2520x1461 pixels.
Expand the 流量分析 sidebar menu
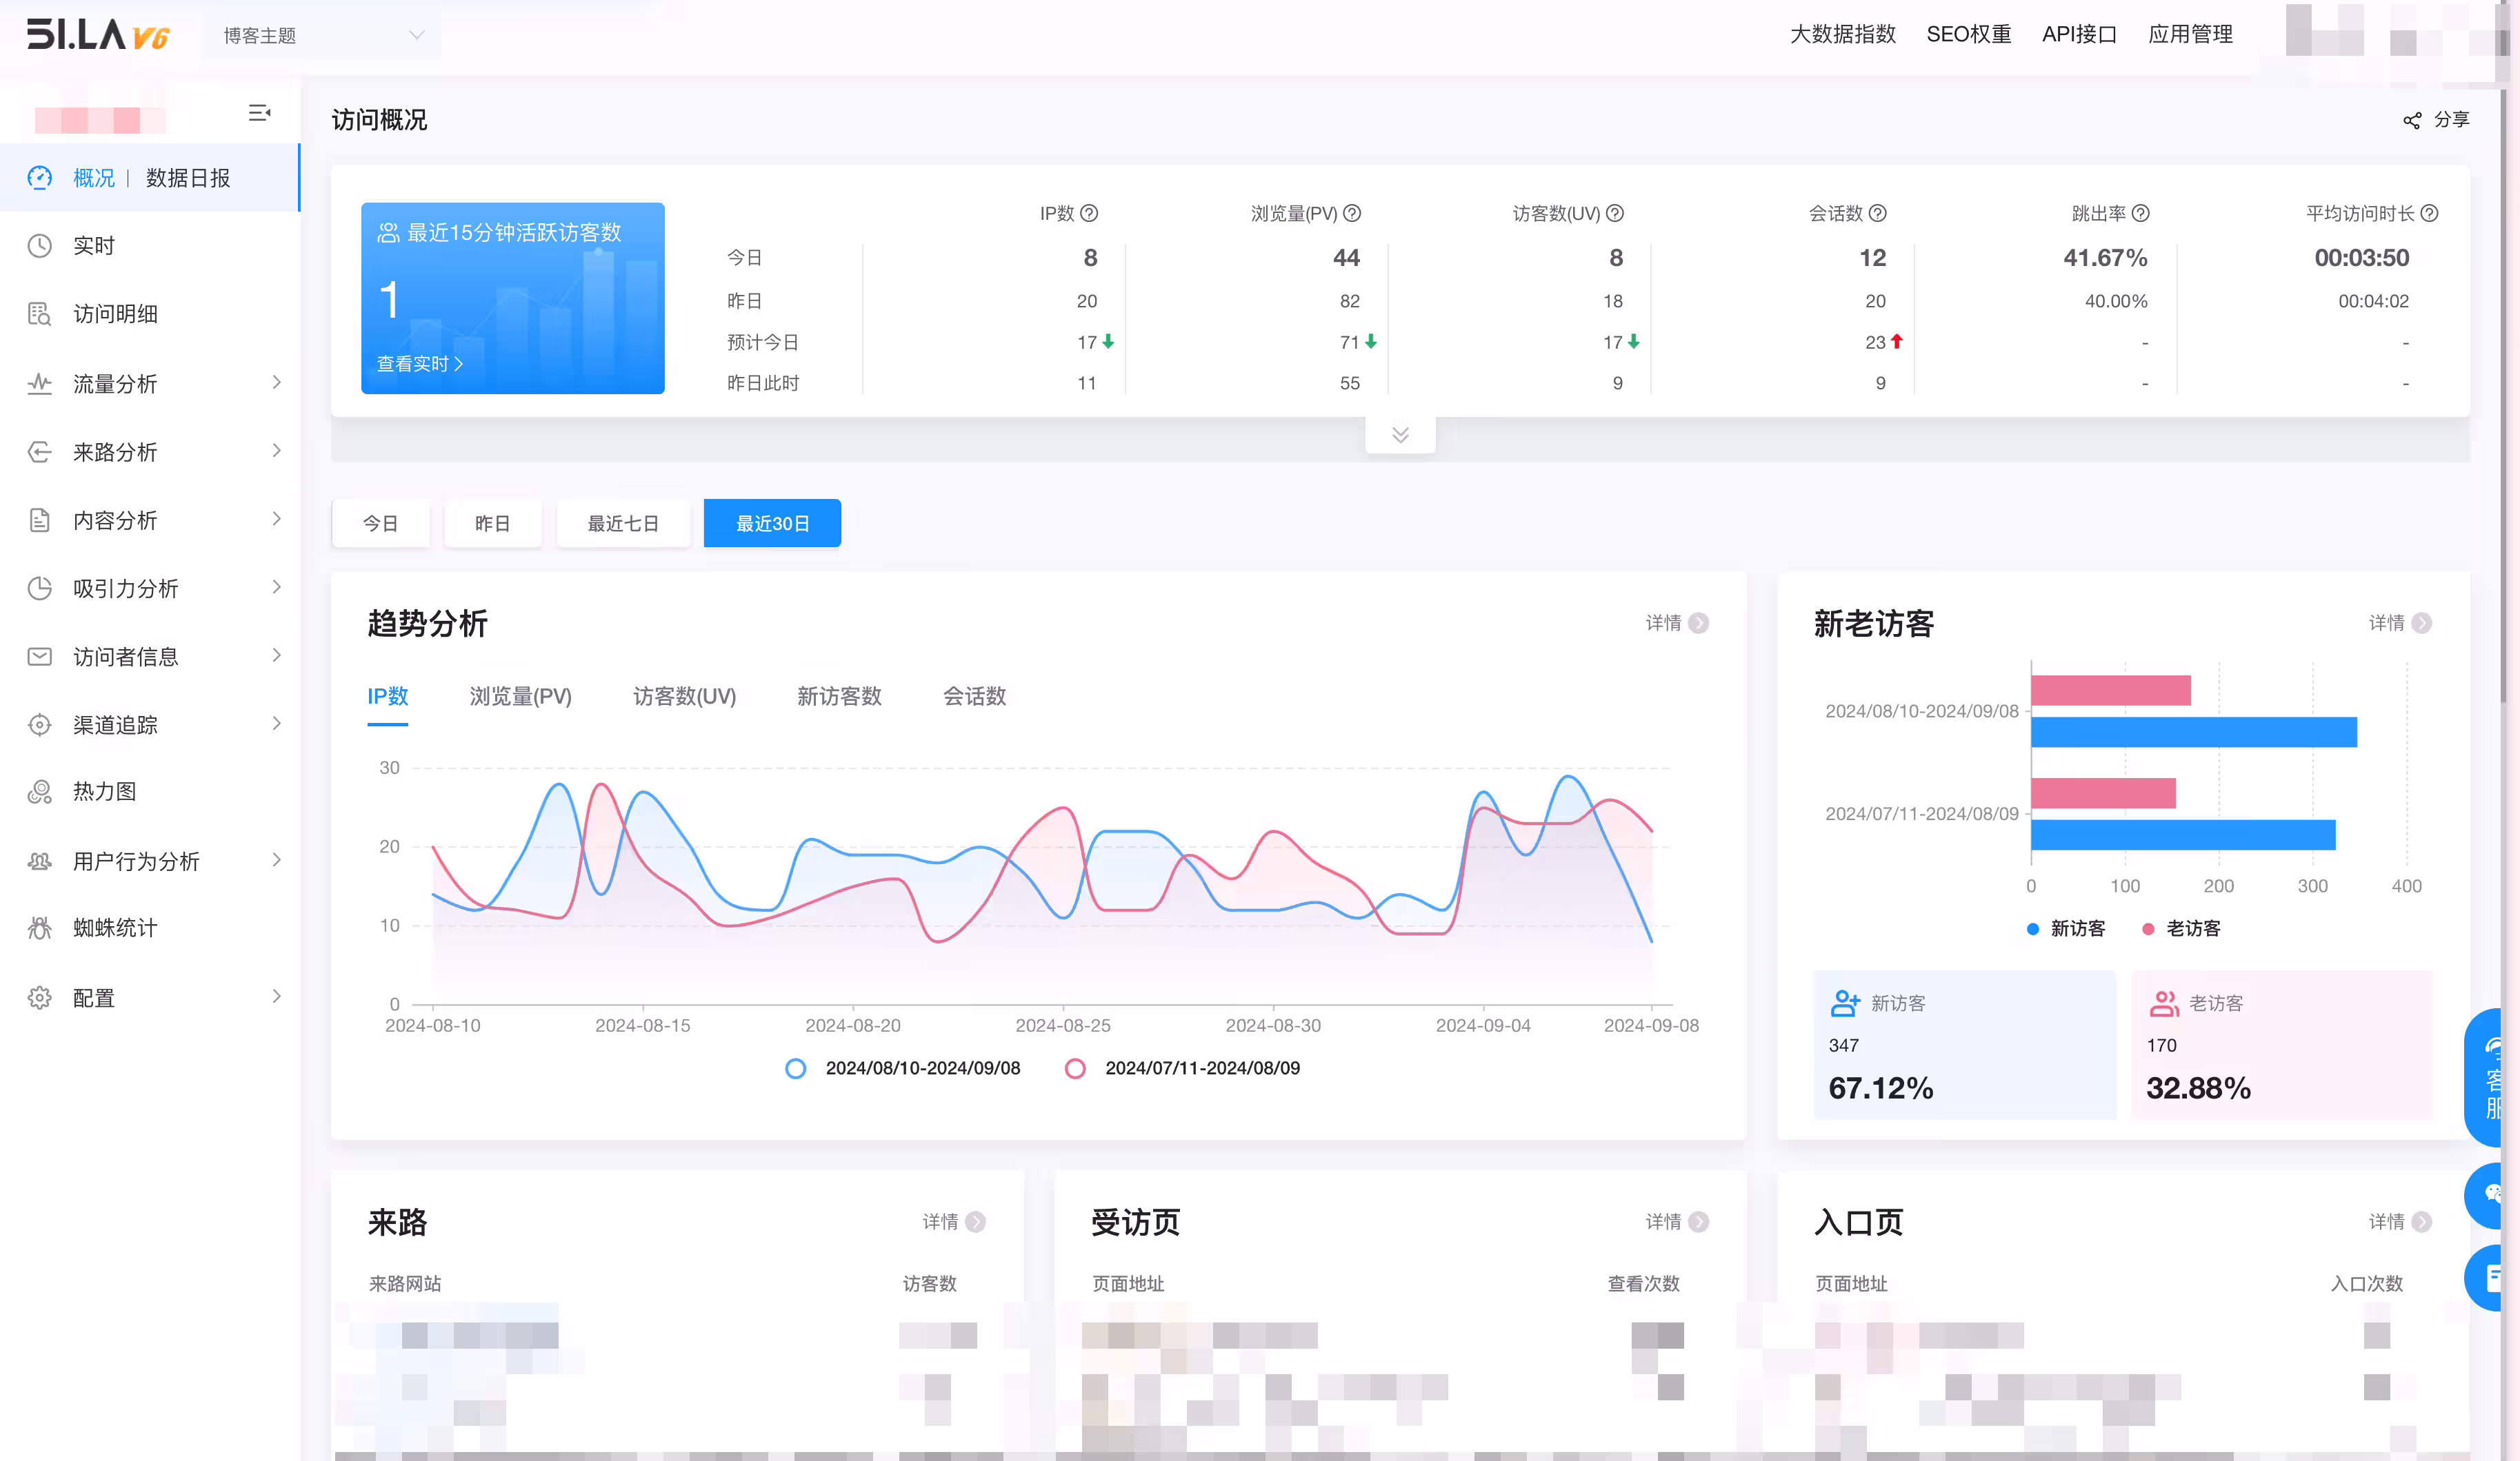pos(150,384)
